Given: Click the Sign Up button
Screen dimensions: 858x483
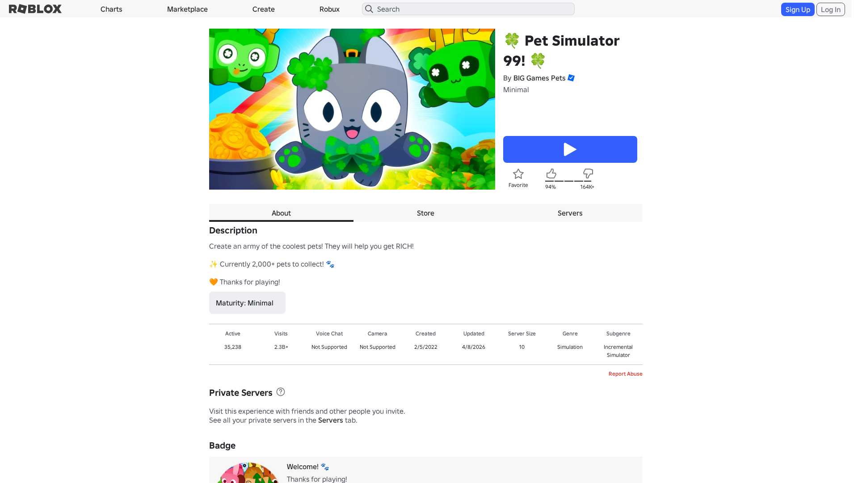Looking at the screenshot, I should click(x=798, y=9).
